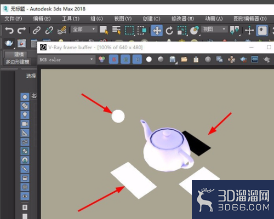Switch VFB to RGB channel view

point(102,59)
